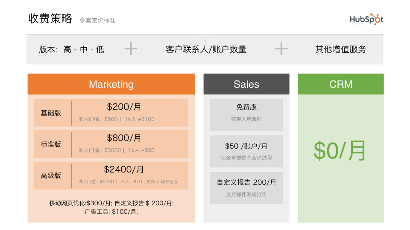Select the 自定义报告 200/月 card
The height and width of the screenshot is (230, 410).
click(x=246, y=187)
